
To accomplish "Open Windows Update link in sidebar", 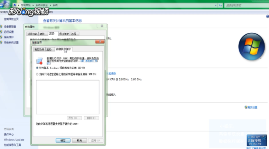I will point(14,140).
